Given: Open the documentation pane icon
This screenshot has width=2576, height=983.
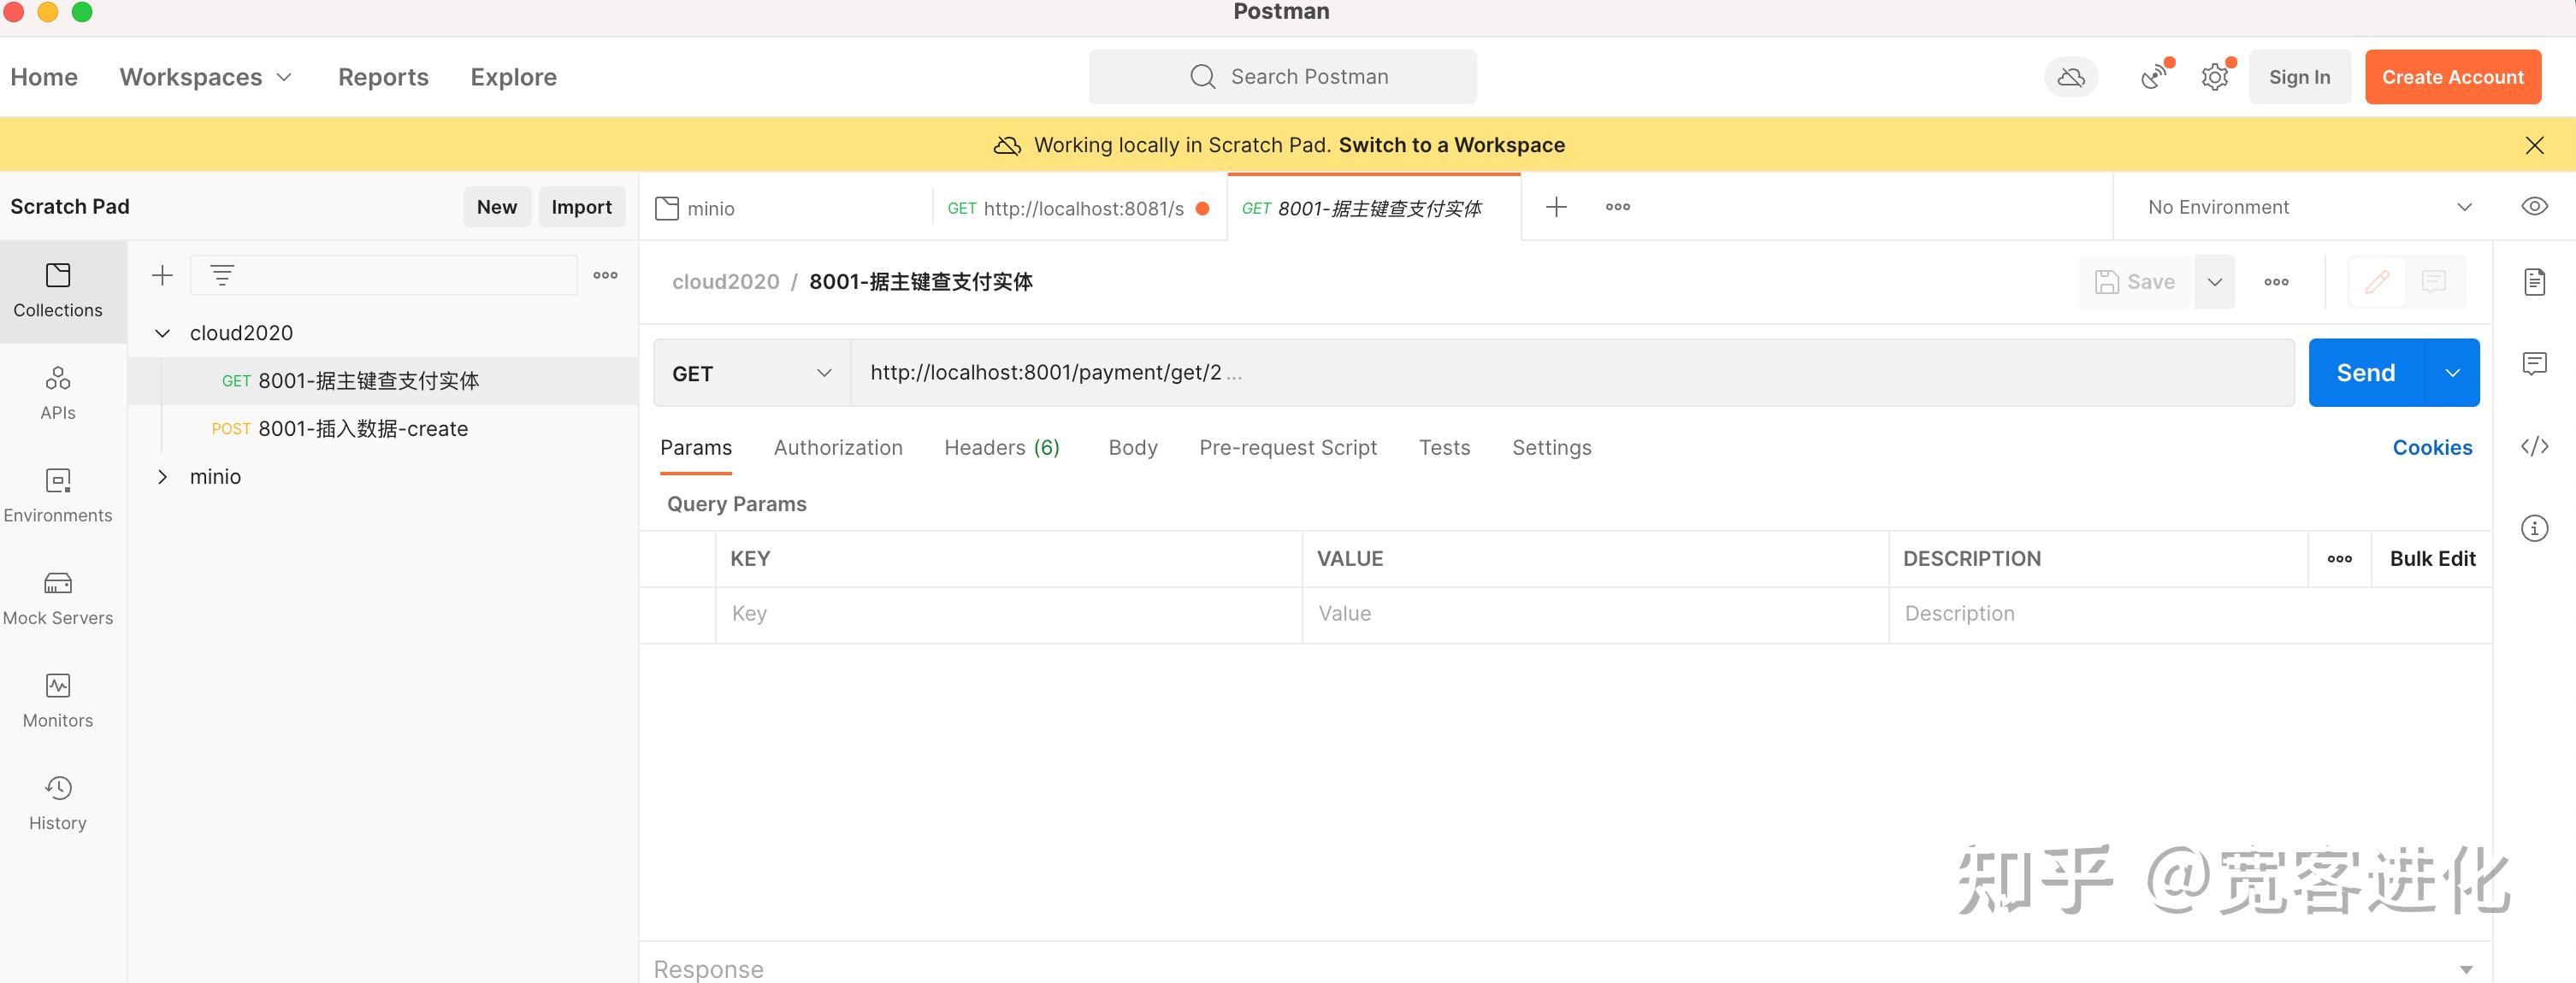Looking at the screenshot, I should [x=2534, y=282].
